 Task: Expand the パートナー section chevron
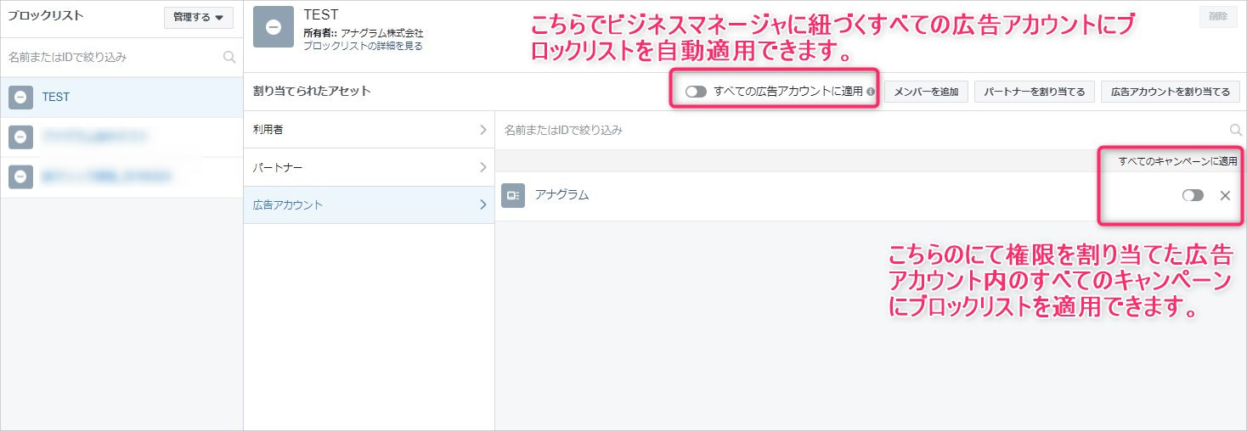482,167
